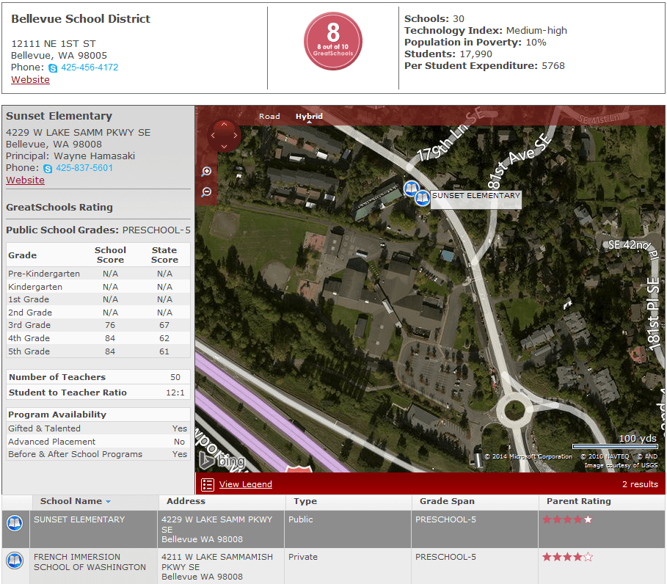Zoom out on the map

click(x=206, y=191)
